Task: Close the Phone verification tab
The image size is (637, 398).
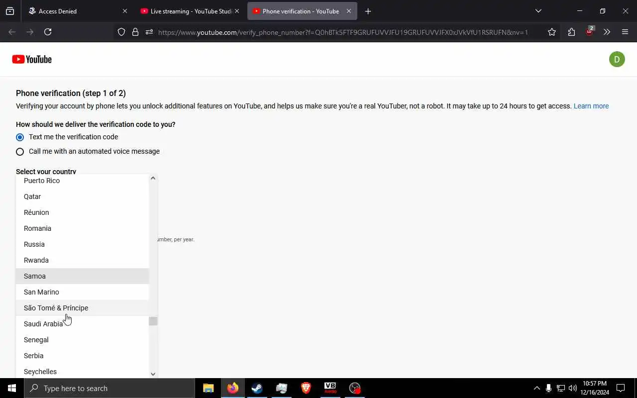Action: (349, 11)
